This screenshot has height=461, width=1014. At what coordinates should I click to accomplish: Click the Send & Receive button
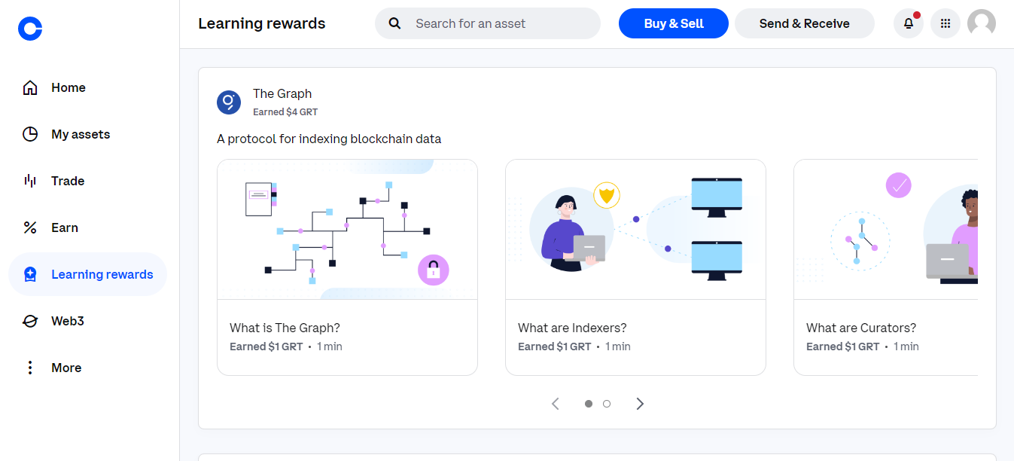pyautogui.click(x=804, y=23)
